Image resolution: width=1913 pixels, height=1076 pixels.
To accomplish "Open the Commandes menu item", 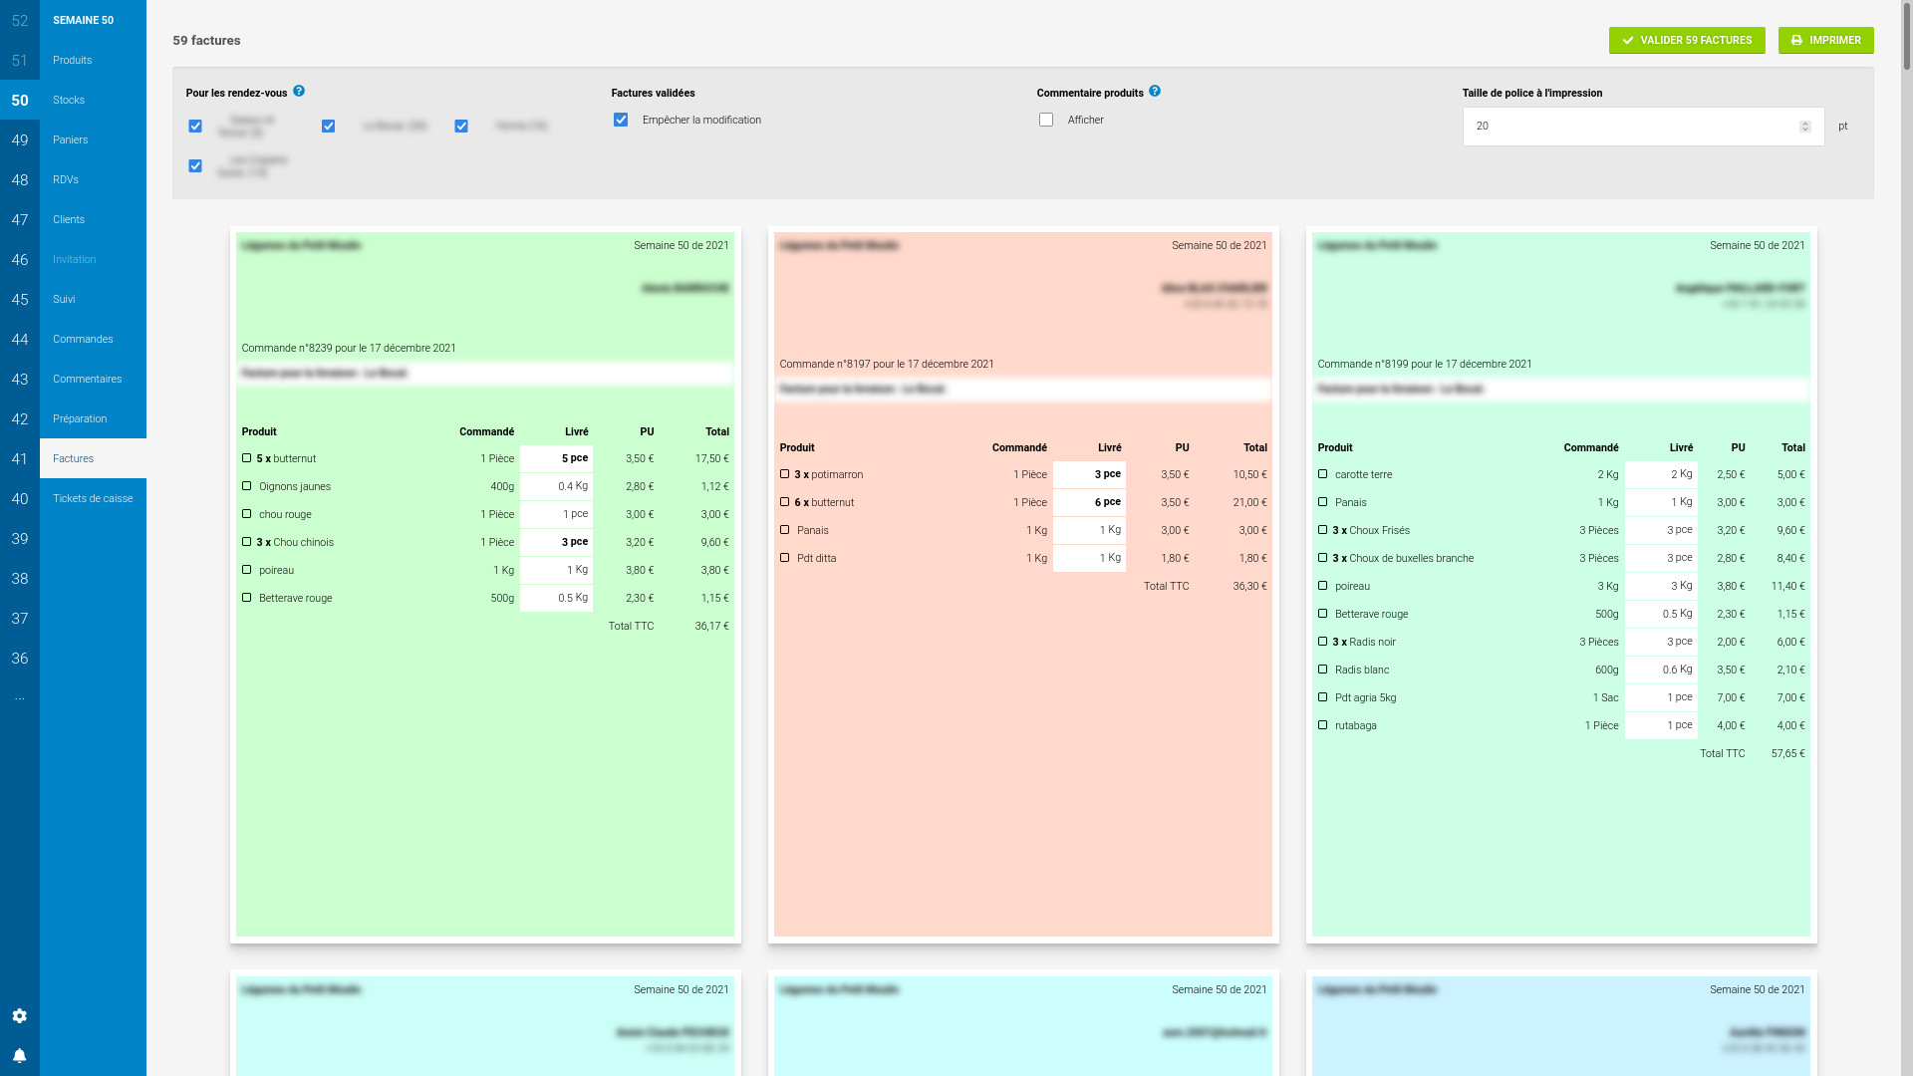I will [83, 340].
